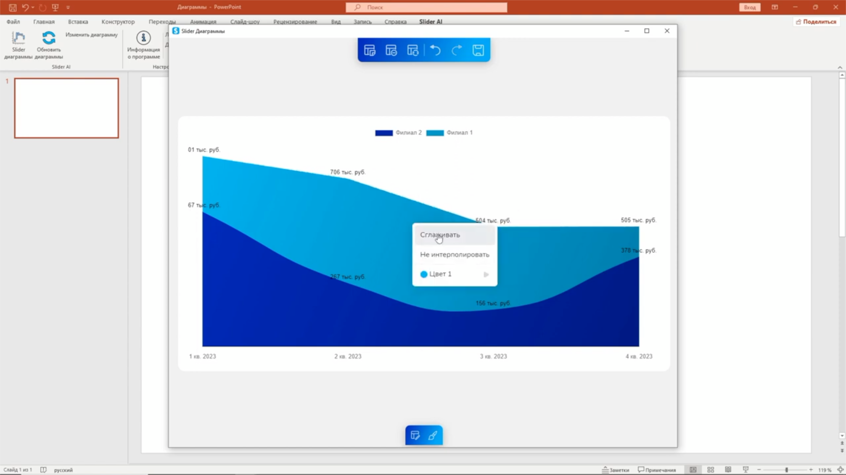Open the paintbrush style icon at bottom
This screenshot has height=475, width=846.
click(x=433, y=435)
